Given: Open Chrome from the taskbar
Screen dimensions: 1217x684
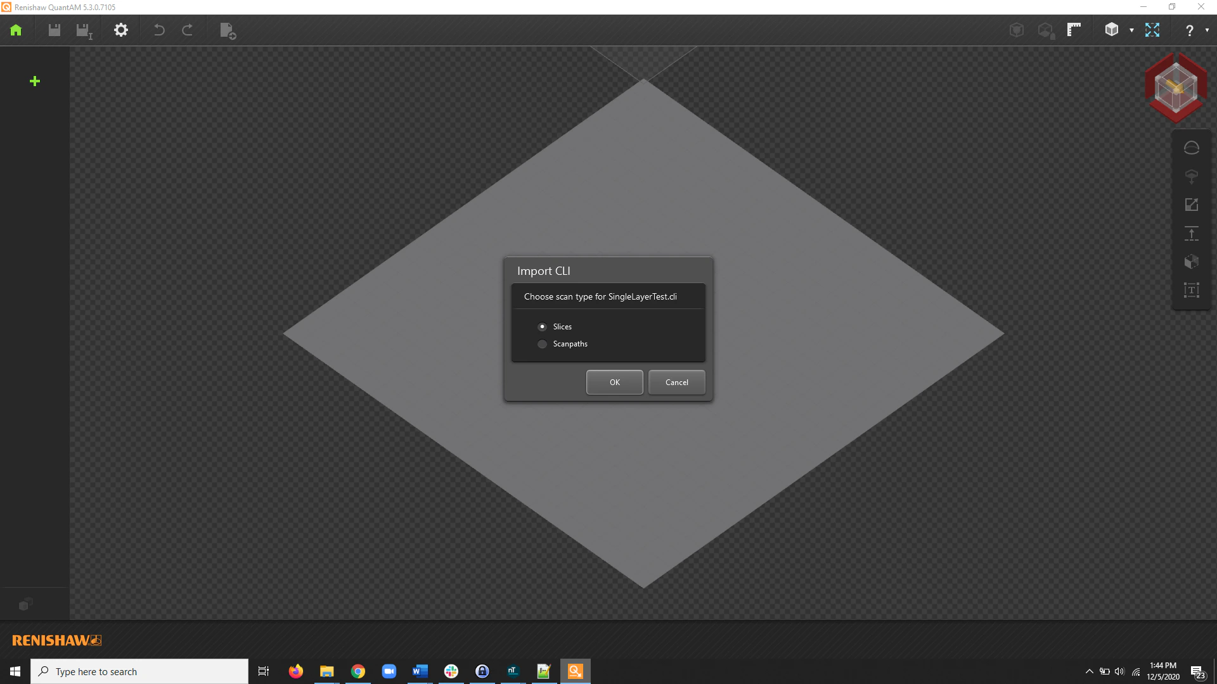Looking at the screenshot, I should 358,671.
